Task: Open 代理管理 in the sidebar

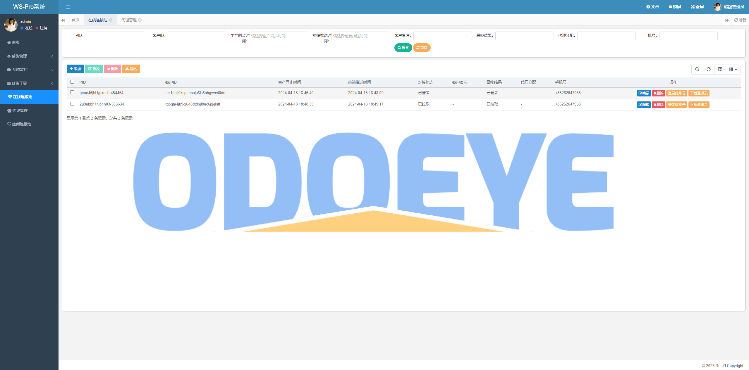Action: [29, 110]
